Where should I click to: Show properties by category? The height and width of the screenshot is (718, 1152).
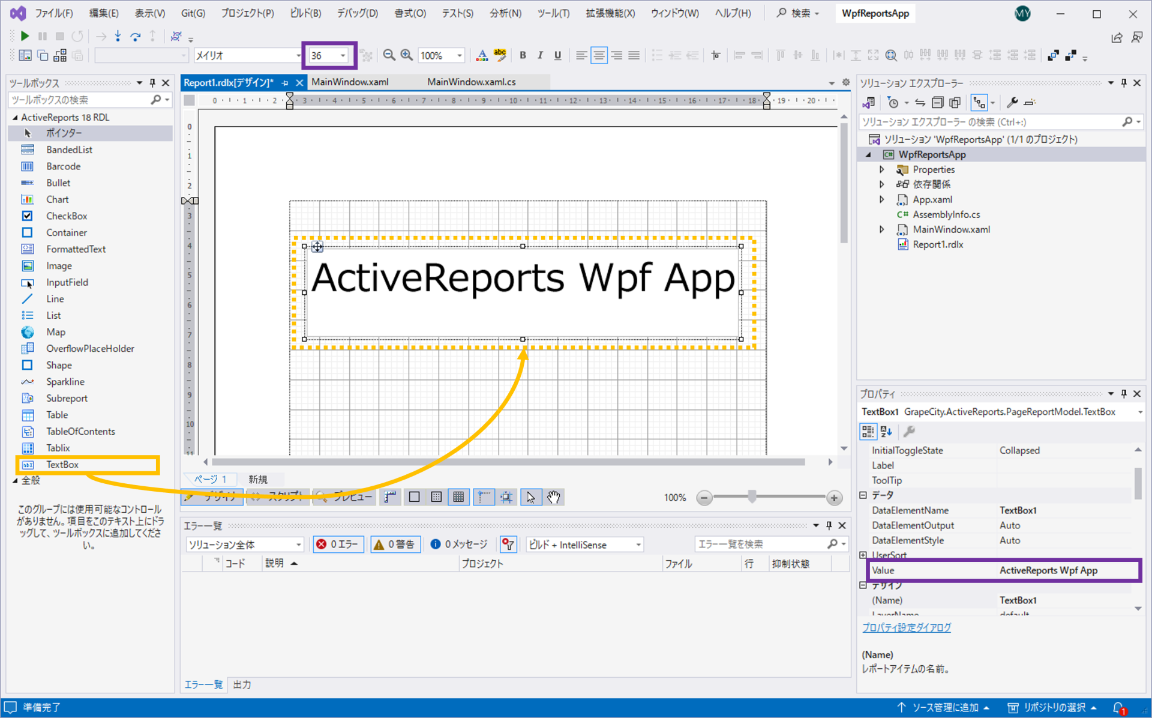[868, 431]
